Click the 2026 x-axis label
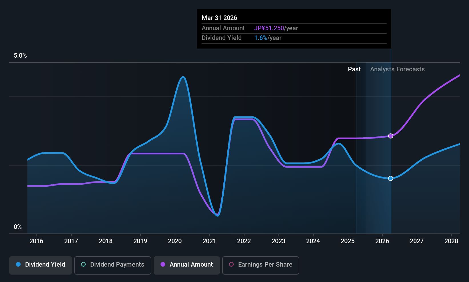 click(x=382, y=241)
